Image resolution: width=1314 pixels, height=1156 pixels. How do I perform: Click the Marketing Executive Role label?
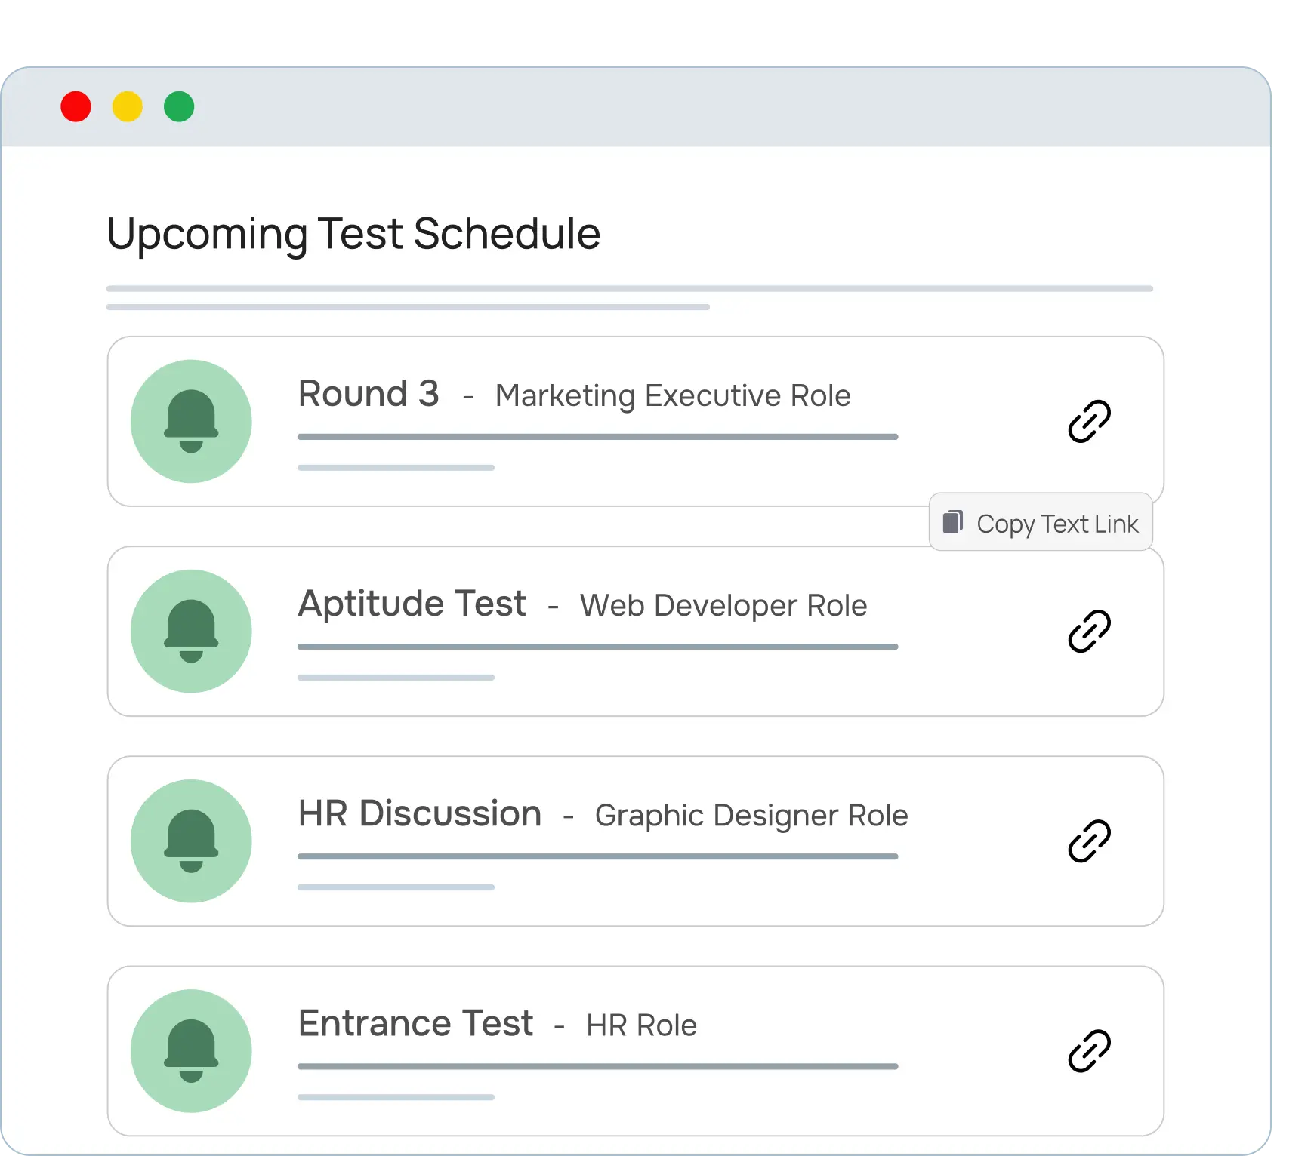(x=673, y=395)
